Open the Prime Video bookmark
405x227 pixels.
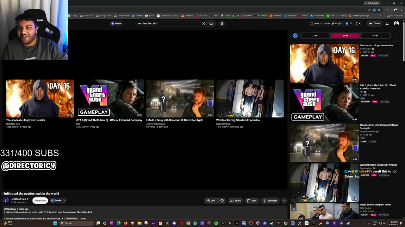pyautogui.click(x=317, y=16)
